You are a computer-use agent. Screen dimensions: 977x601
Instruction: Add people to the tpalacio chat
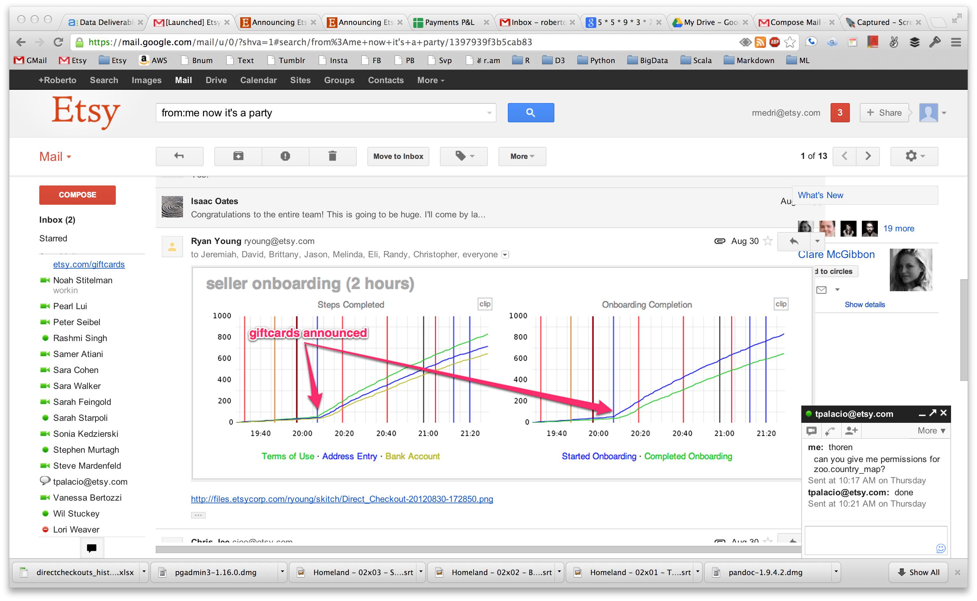point(851,431)
